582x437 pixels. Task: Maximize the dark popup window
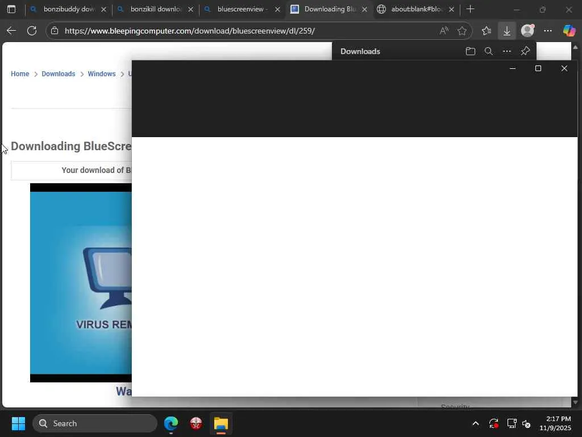[538, 68]
